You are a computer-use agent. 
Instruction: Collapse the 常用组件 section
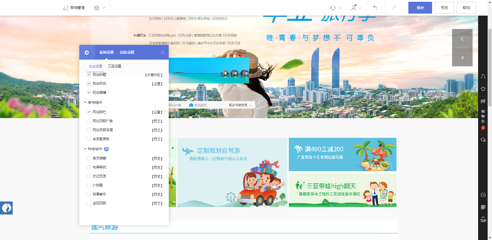pos(85,102)
